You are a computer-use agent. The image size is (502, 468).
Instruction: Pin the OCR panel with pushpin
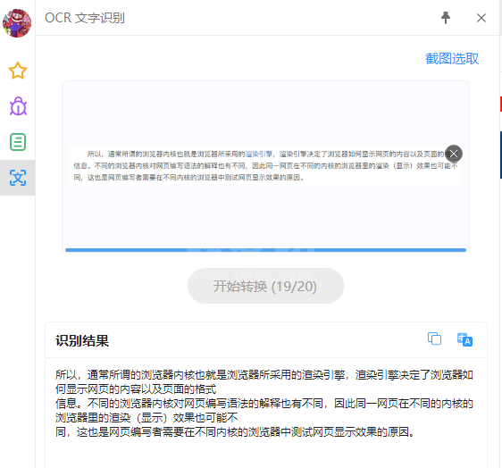point(446,18)
